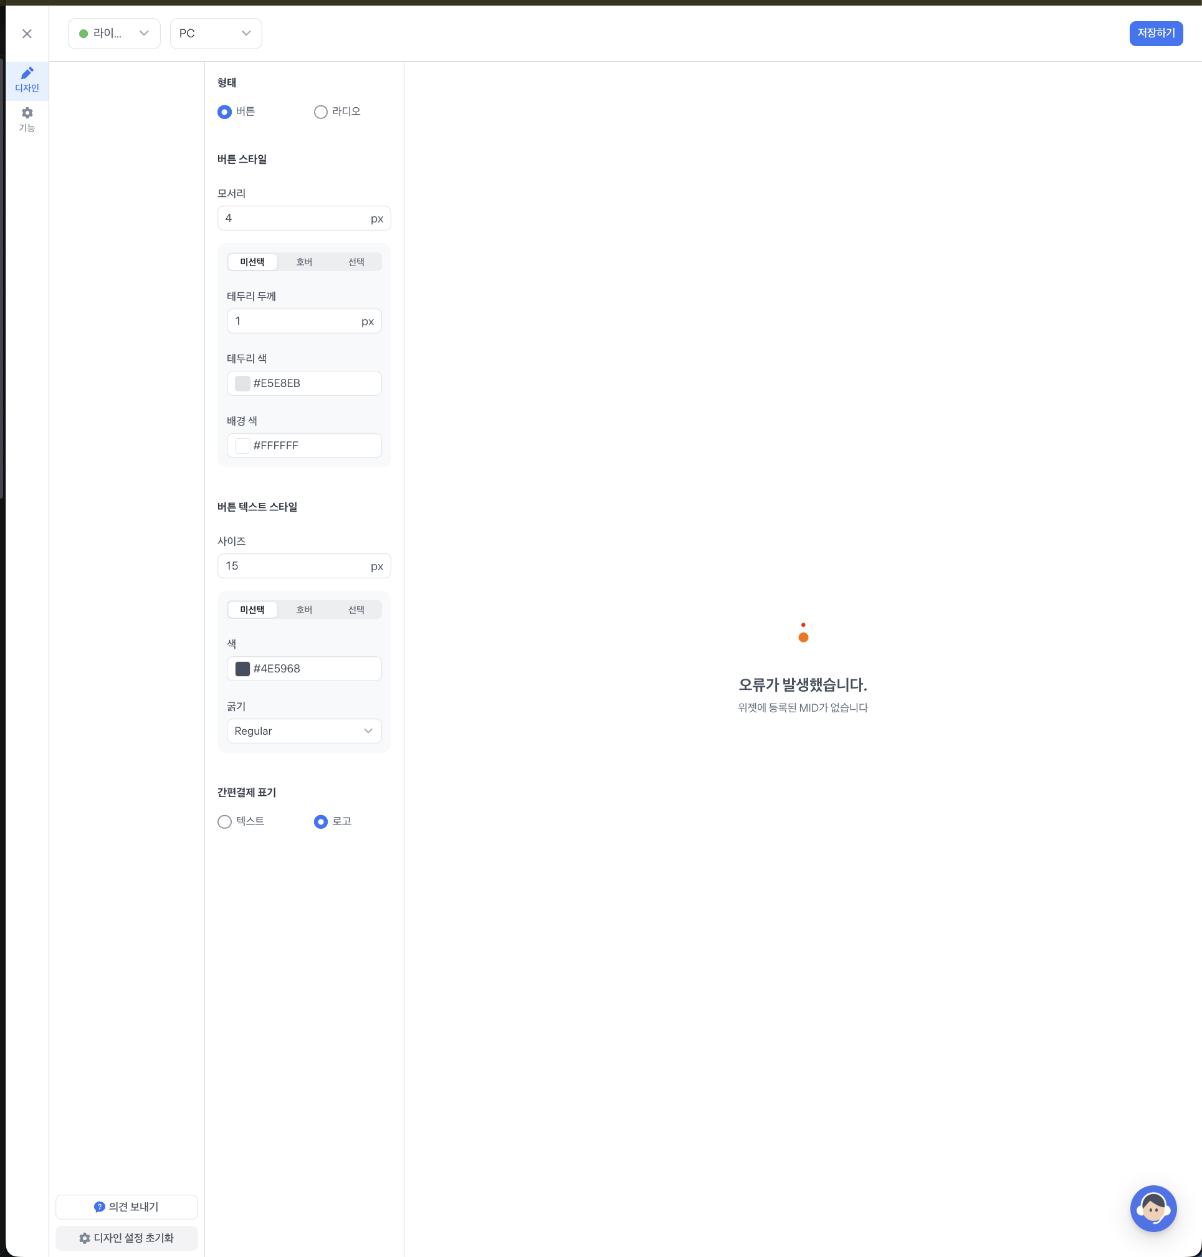Select the 텍스트 easy-pay display option

coord(224,821)
